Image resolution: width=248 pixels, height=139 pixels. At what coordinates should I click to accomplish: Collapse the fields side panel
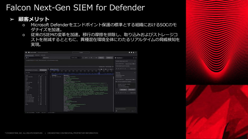pyautogui.click(x=48, y=69)
